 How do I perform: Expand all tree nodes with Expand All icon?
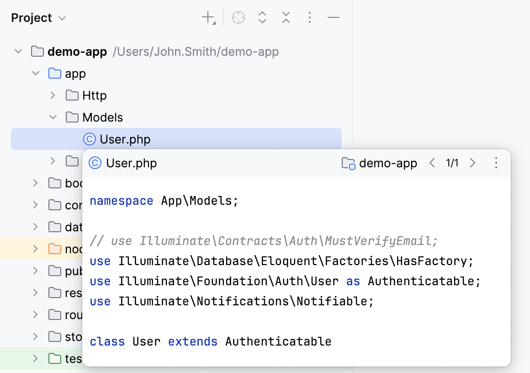click(x=262, y=17)
